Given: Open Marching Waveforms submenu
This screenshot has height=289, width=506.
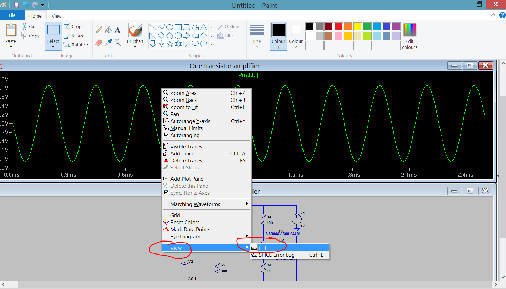Looking at the screenshot, I should pyautogui.click(x=206, y=204).
